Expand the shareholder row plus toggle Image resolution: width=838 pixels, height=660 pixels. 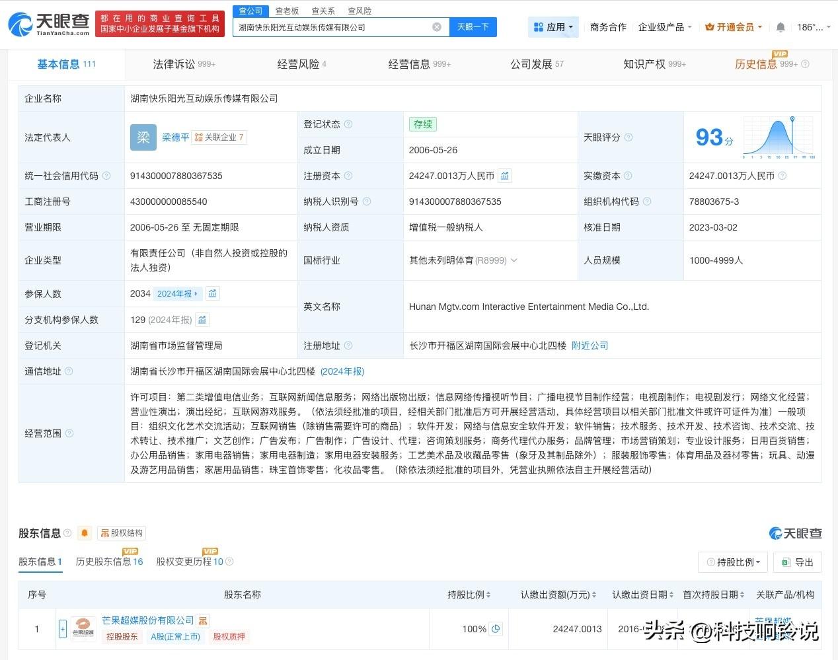coord(63,629)
